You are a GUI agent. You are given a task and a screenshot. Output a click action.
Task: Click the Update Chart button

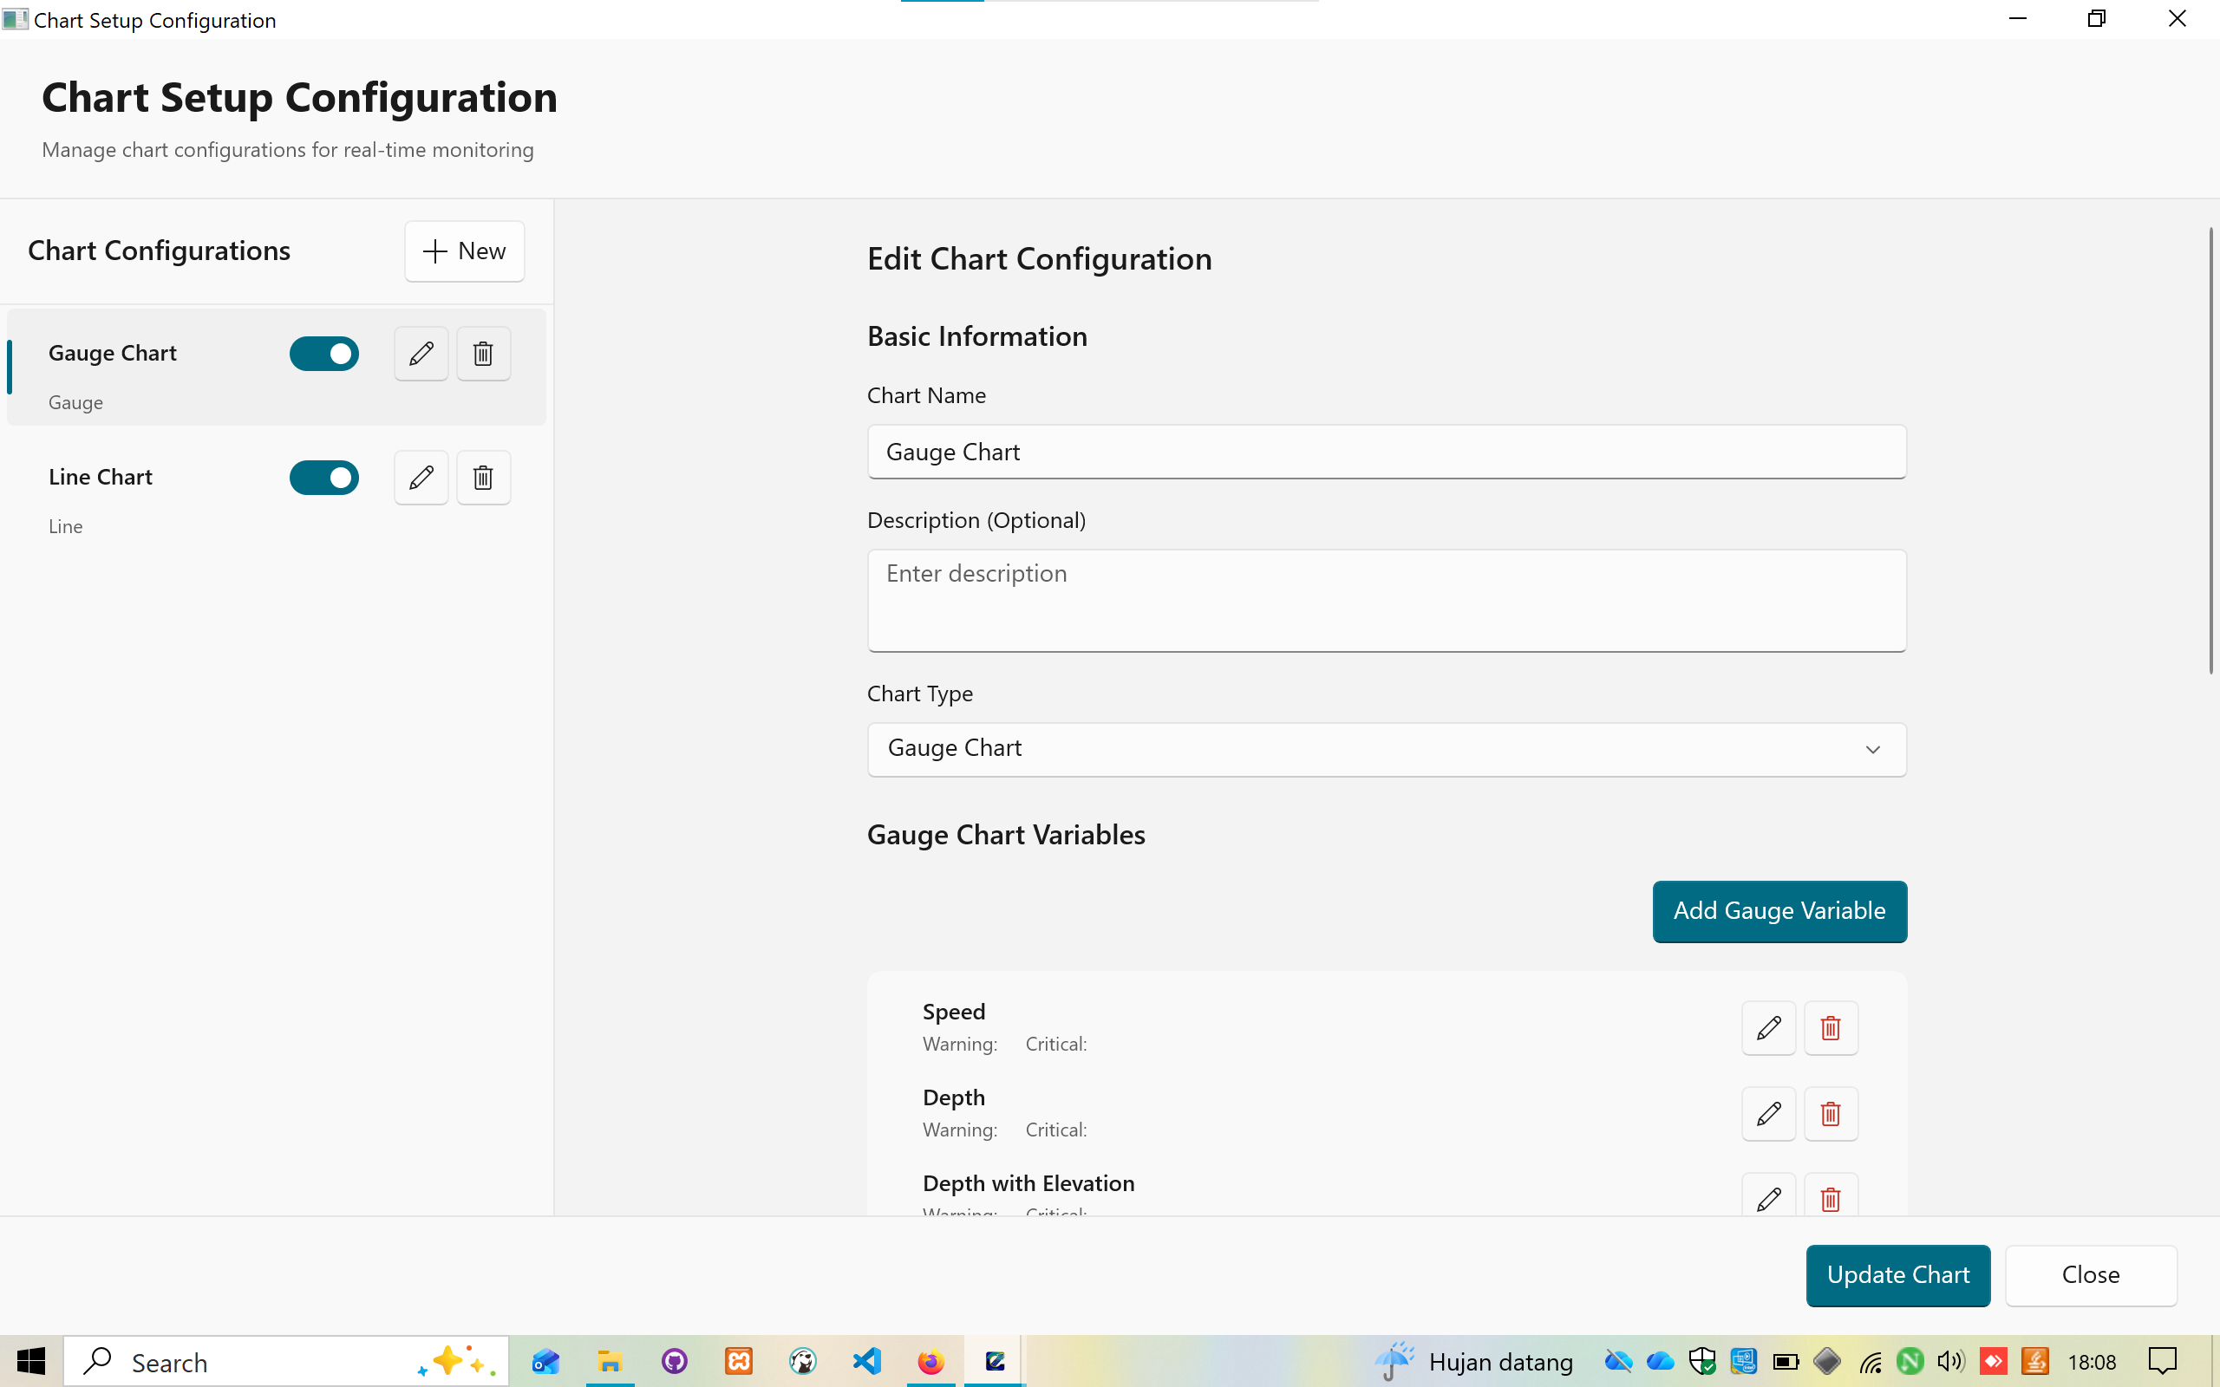1897,1274
